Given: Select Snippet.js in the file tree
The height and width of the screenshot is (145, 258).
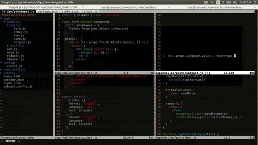Looking at the screenshot, I should pos(22,42).
